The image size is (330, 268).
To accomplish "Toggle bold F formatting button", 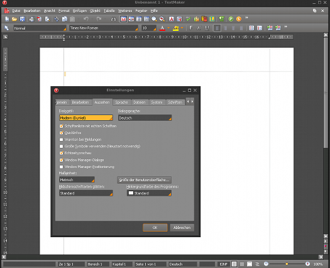I will click(191, 28).
